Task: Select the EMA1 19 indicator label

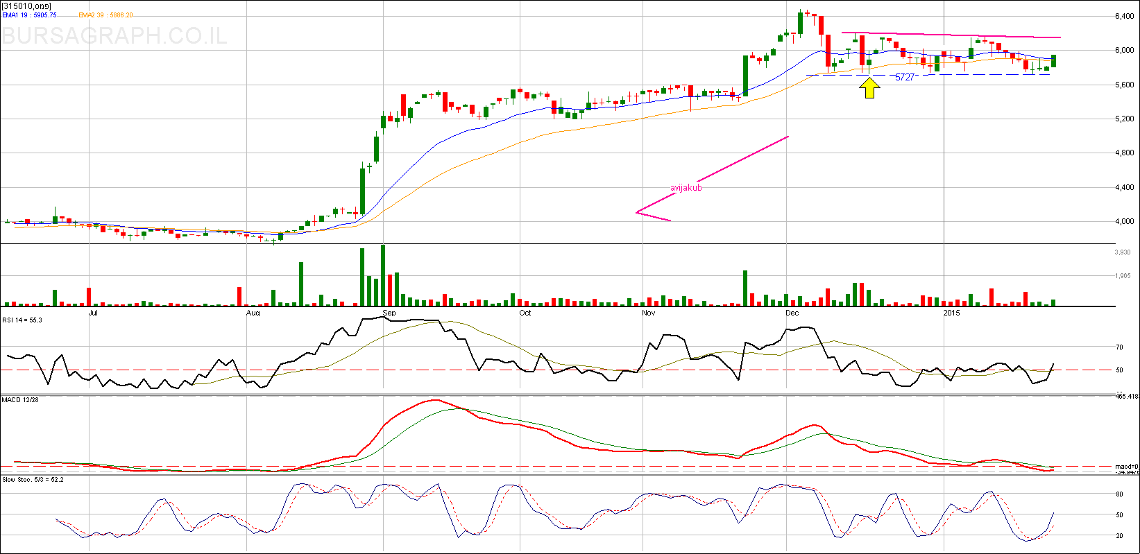Action: click(x=29, y=15)
